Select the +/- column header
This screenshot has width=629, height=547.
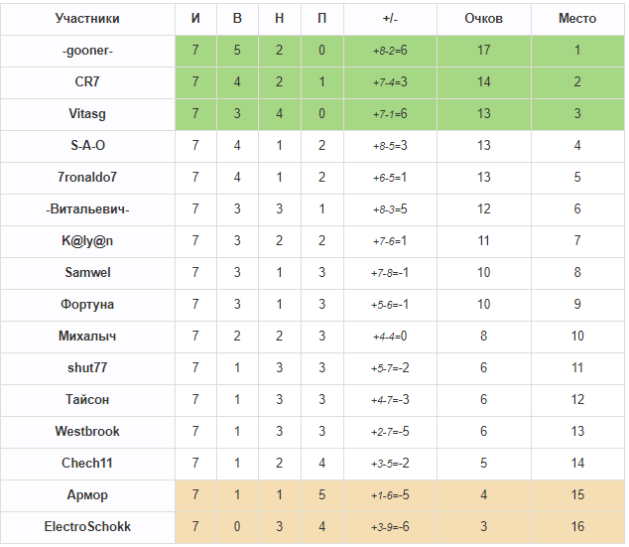(x=390, y=19)
